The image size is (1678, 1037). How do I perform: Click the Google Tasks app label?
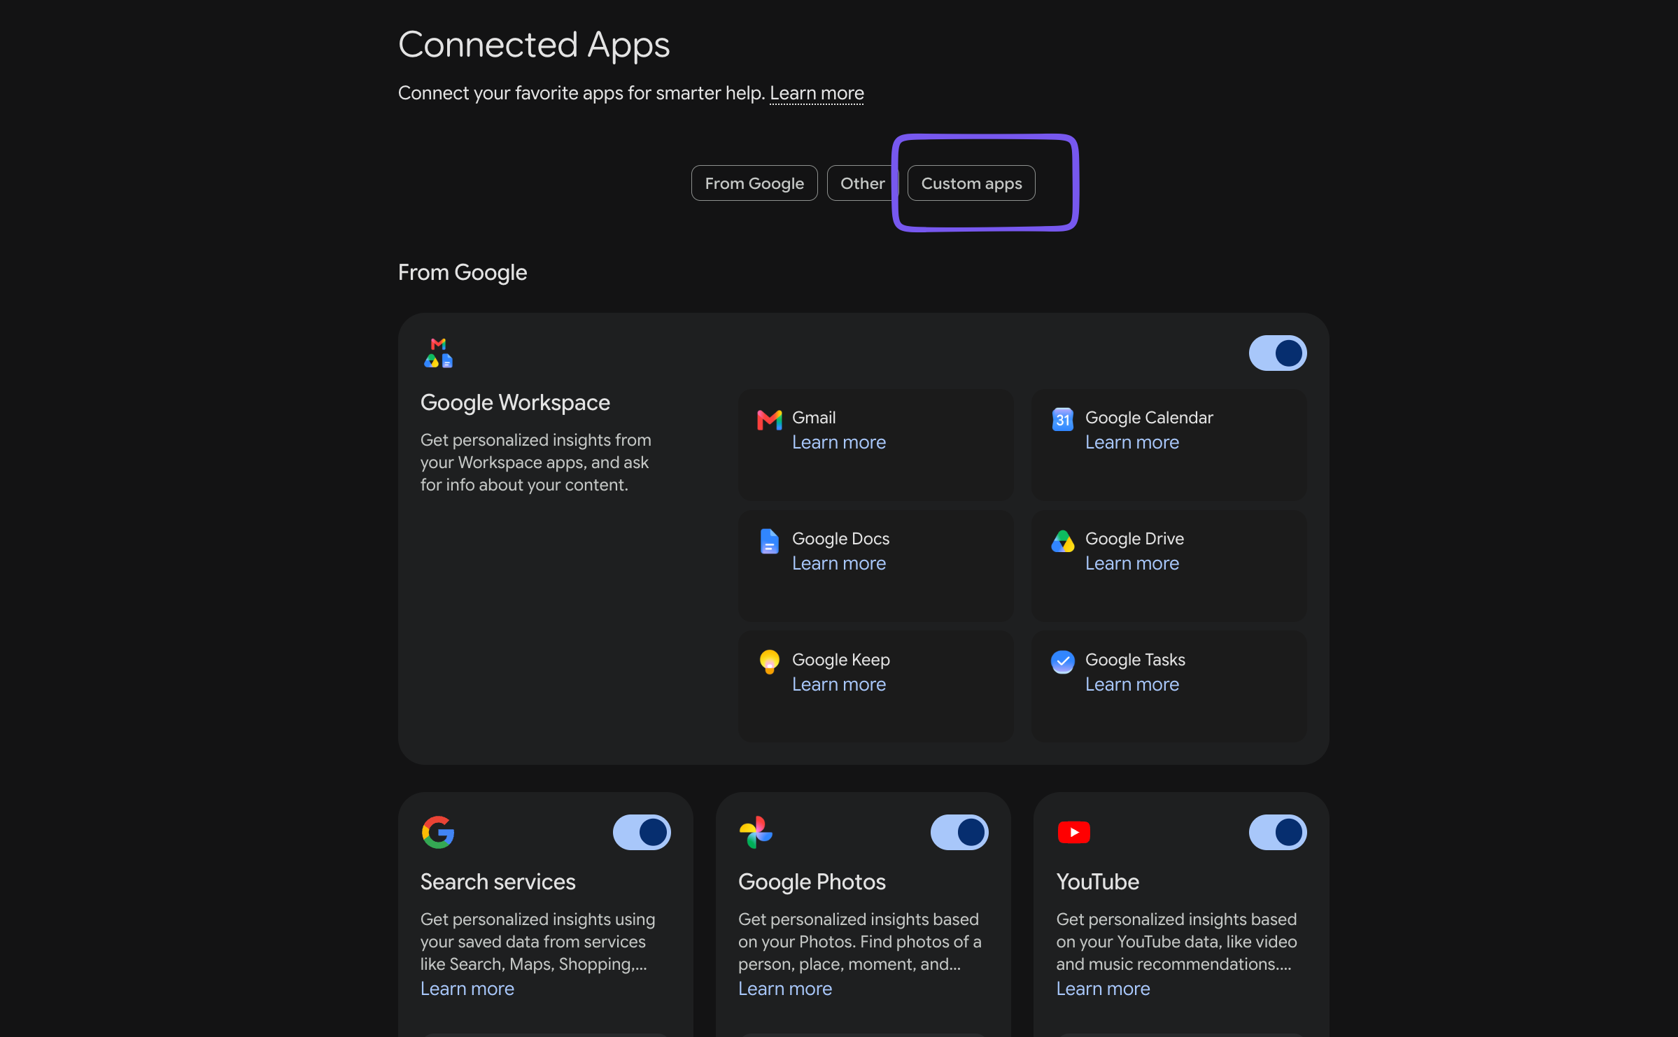click(x=1135, y=660)
